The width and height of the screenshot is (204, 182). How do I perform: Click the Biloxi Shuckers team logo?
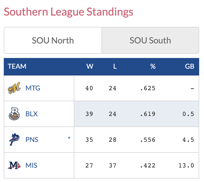(x=14, y=114)
